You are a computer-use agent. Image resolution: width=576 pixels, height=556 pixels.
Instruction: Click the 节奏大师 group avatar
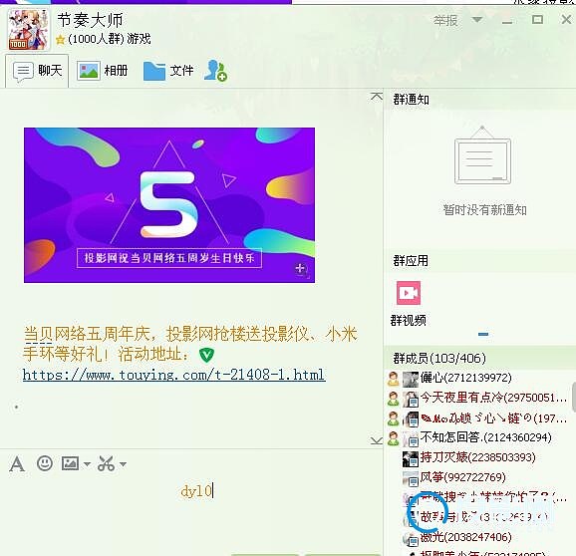coord(28,29)
